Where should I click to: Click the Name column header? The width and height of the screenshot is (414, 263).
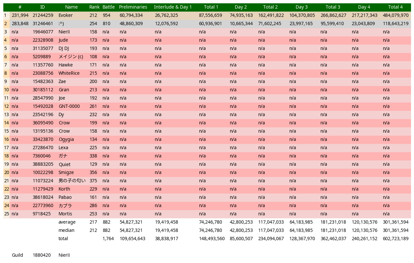(71, 7)
